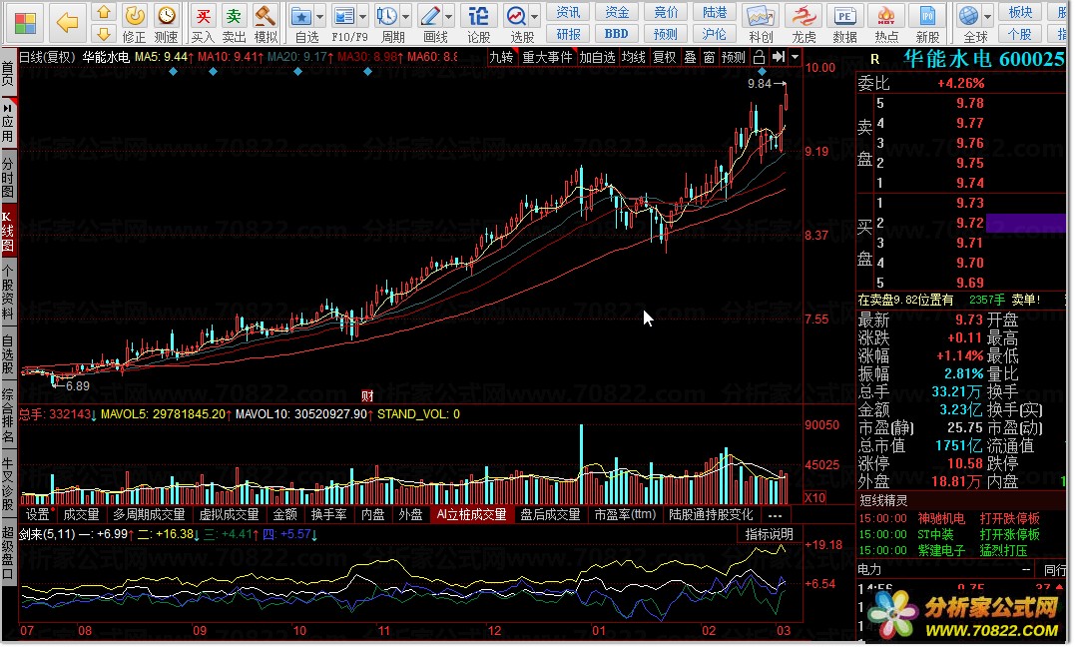Viewport: 1075px width, 647px height.
Task: Select the 换手率 turnover rate tab
Action: coord(327,514)
